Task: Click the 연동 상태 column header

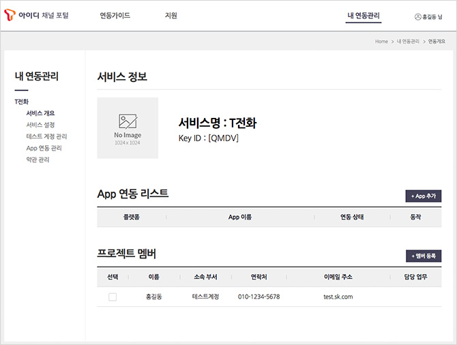Action: [352, 217]
